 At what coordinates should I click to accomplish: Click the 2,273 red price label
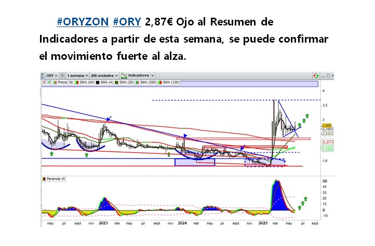point(328,142)
